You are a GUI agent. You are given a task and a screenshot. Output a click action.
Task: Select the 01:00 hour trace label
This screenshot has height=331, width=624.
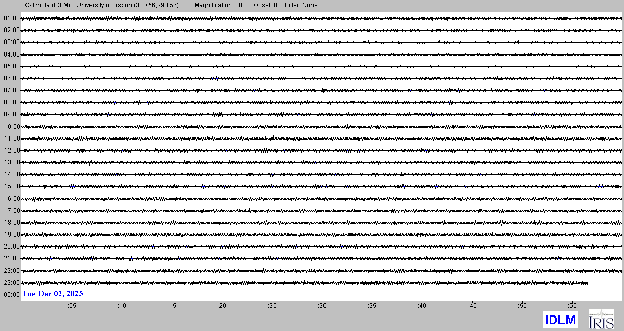(11, 18)
